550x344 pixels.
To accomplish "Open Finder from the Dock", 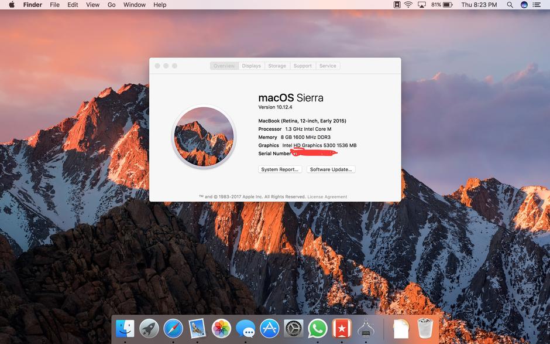I will point(125,329).
